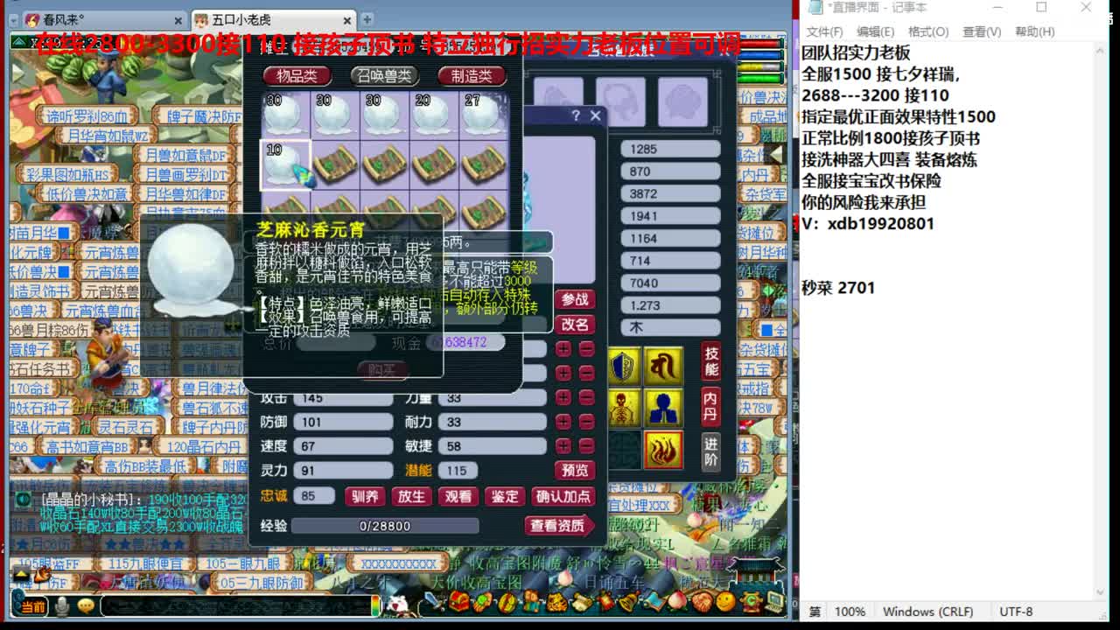Image resolution: width=1120 pixels, height=630 pixels.
Task: Click the 预览 preview button
Action: pyautogui.click(x=575, y=470)
